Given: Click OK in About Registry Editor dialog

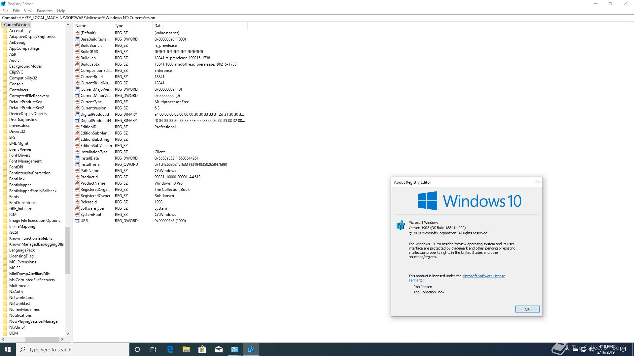Looking at the screenshot, I should pyautogui.click(x=527, y=309).
